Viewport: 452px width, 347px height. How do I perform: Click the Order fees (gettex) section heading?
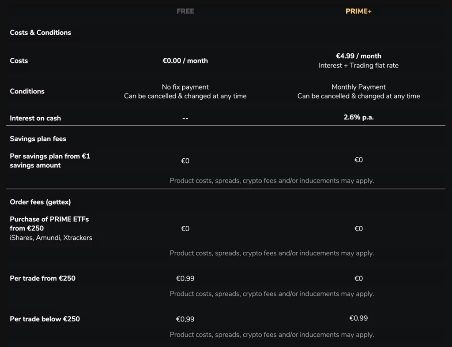(x=40, y=202)
